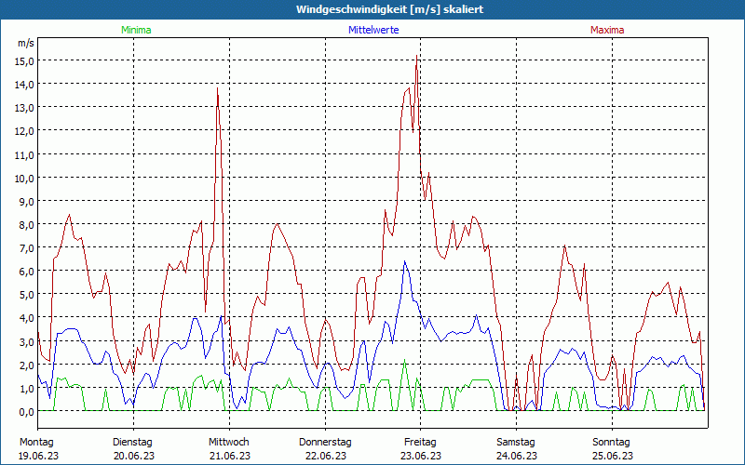
Task: Click the 15,0 y-axis value
Action: click(x=26, y=60)
